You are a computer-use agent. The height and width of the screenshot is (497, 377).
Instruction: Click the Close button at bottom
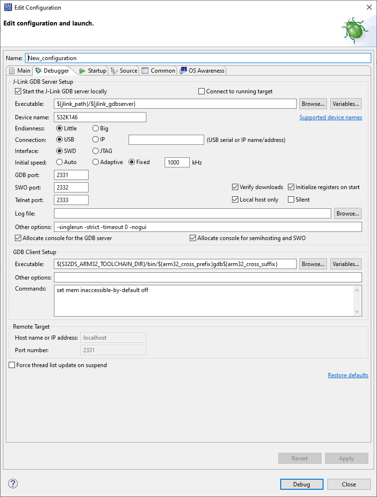pos(349,484)
